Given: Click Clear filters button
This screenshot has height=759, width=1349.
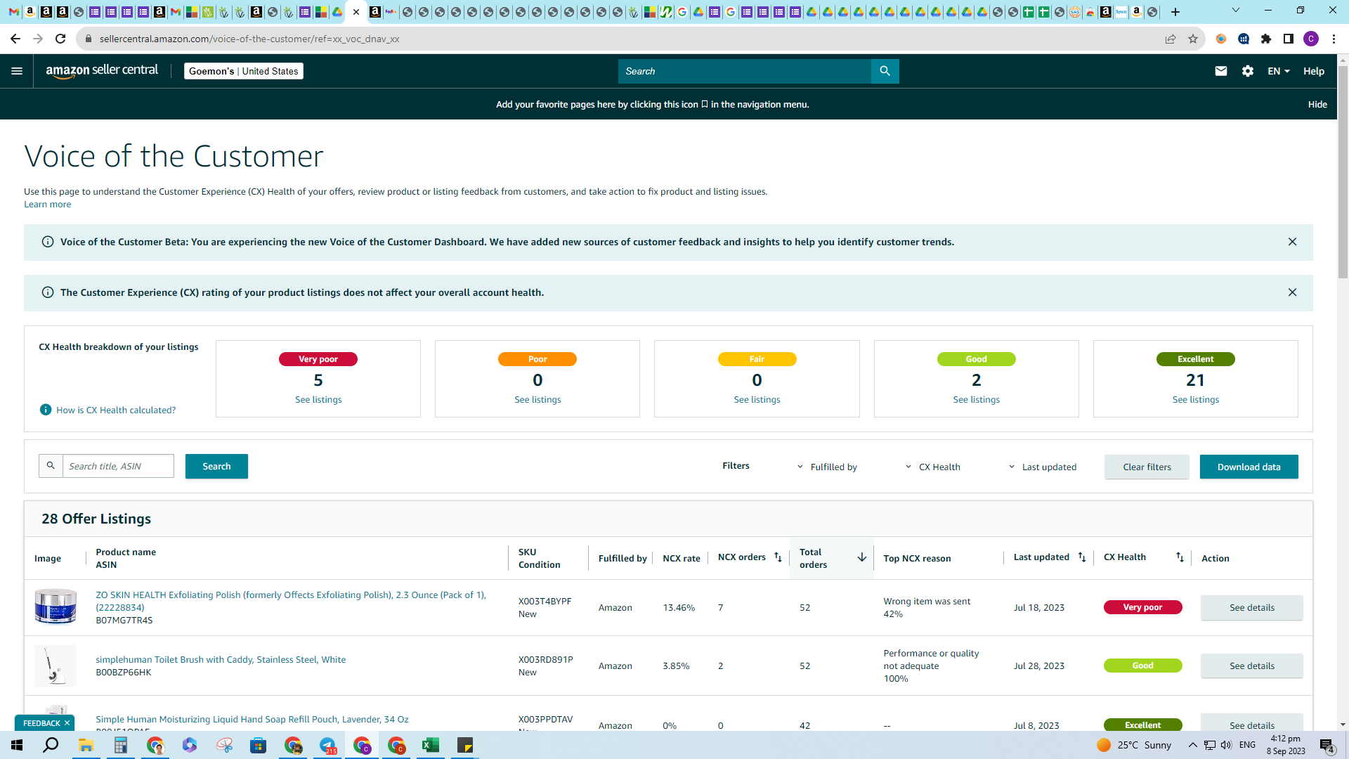Looking at the screenshot, I should pos(1147,467).
